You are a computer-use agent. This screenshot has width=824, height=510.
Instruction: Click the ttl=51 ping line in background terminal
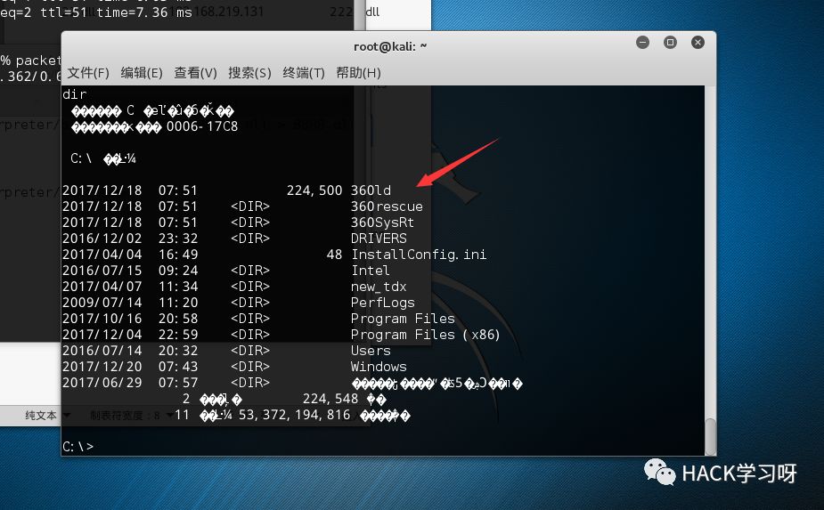96,12
